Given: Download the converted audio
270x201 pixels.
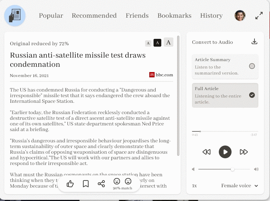Looking at the screenshot, I should (254, 42).
